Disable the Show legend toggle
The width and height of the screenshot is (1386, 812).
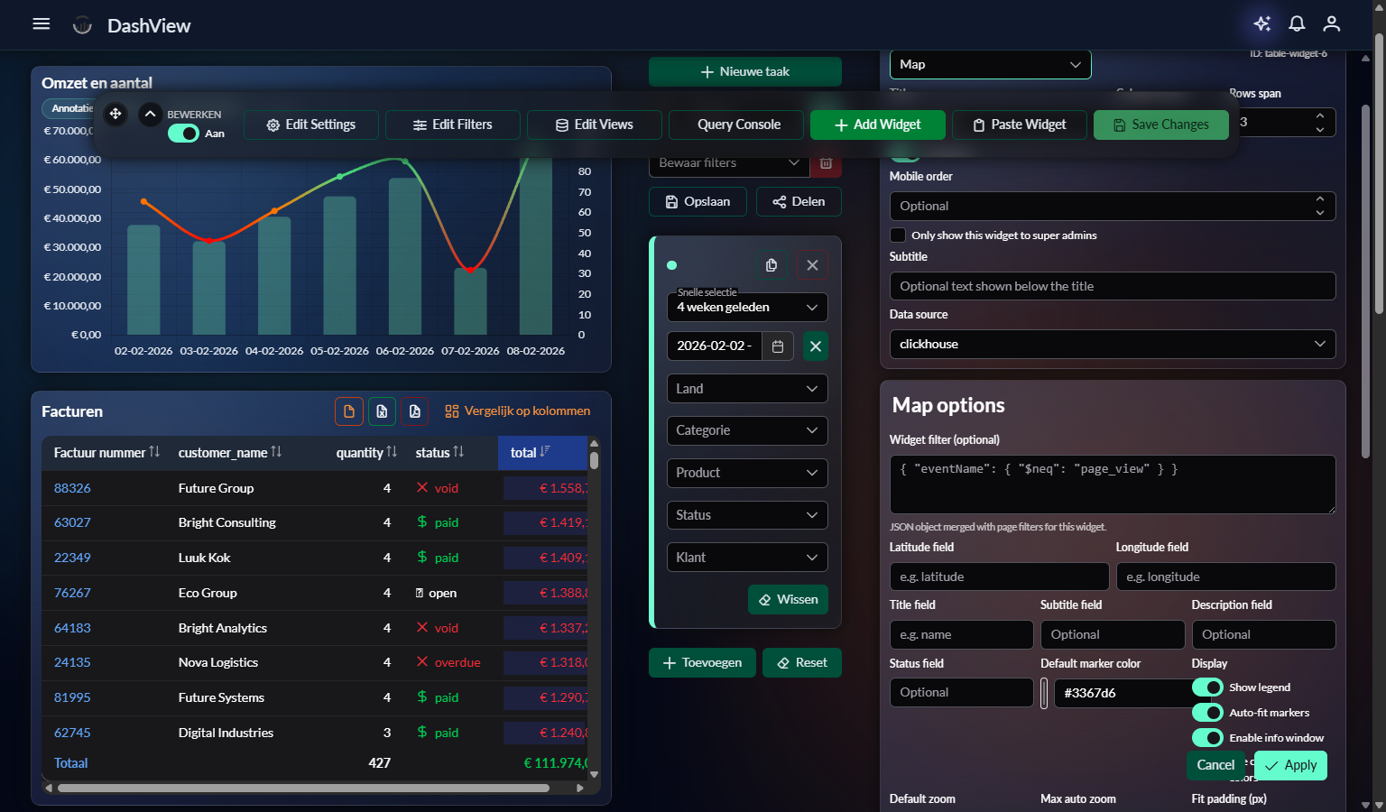click(x=1207, y=687)
